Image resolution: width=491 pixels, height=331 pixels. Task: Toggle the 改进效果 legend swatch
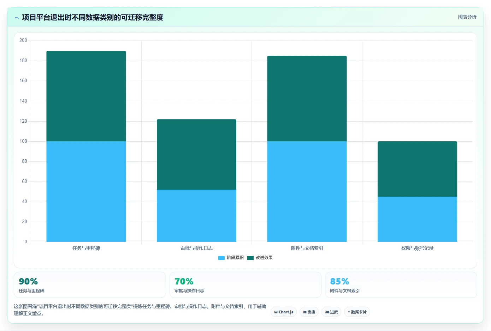point(250,258)
